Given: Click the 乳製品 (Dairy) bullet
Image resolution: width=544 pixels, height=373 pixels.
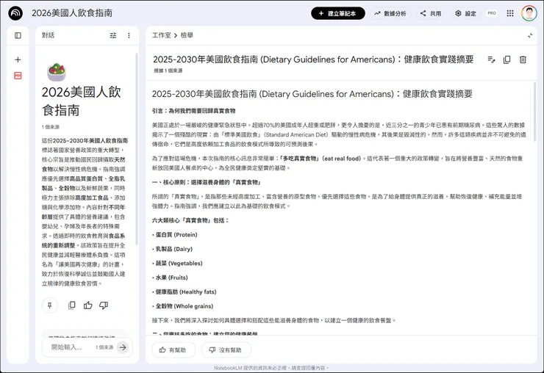Looking at the screenshot, I should (x=173, y=249).
